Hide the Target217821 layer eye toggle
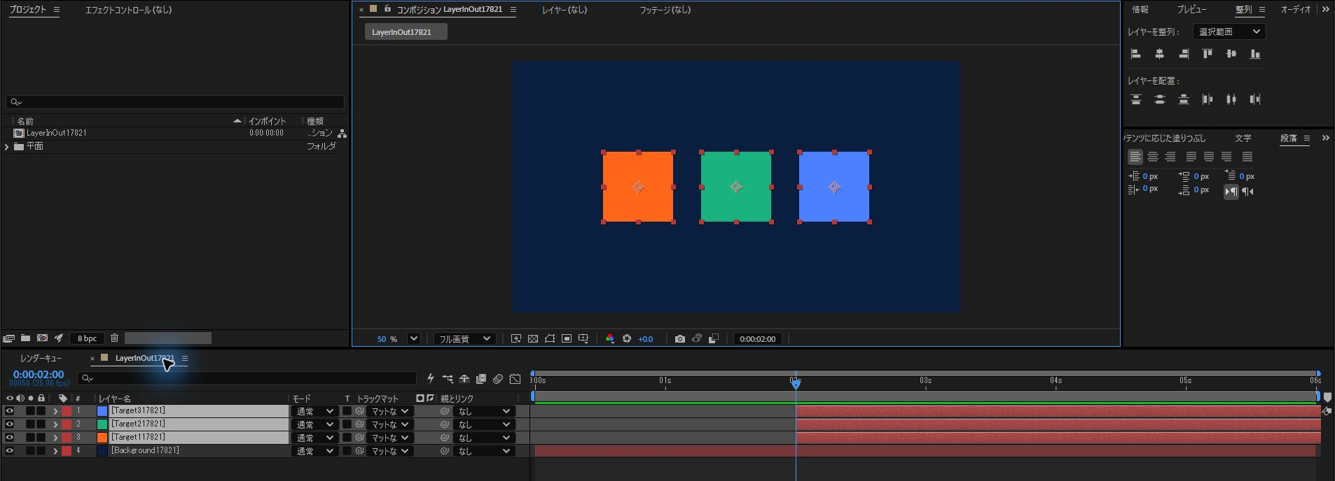1335x481 pixels. click(10, 424)
